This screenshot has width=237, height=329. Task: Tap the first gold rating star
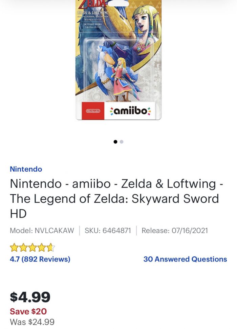(14, 248)
